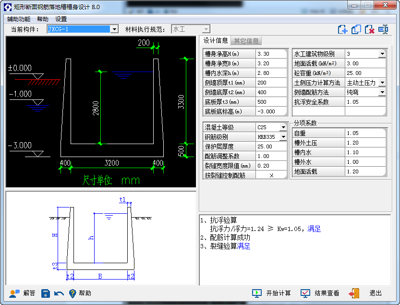The width and height of the screenshot is (400, 305).
Task: Open the 设置 menu
Action: coord(61,19)
